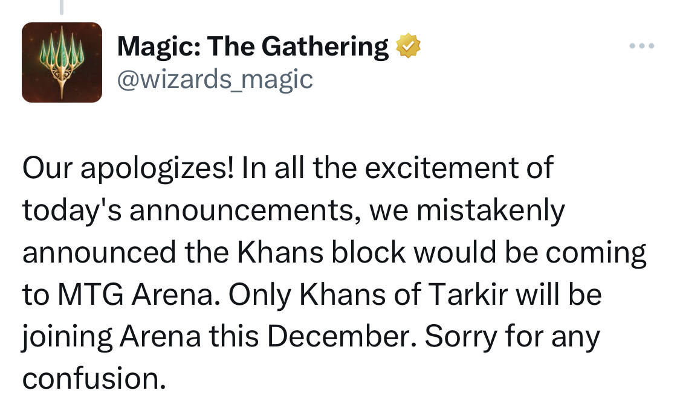The height and width of the screenshot is (402, 680).
Task: Click the word "mistakenly" in the tweet
Action: 491,211
